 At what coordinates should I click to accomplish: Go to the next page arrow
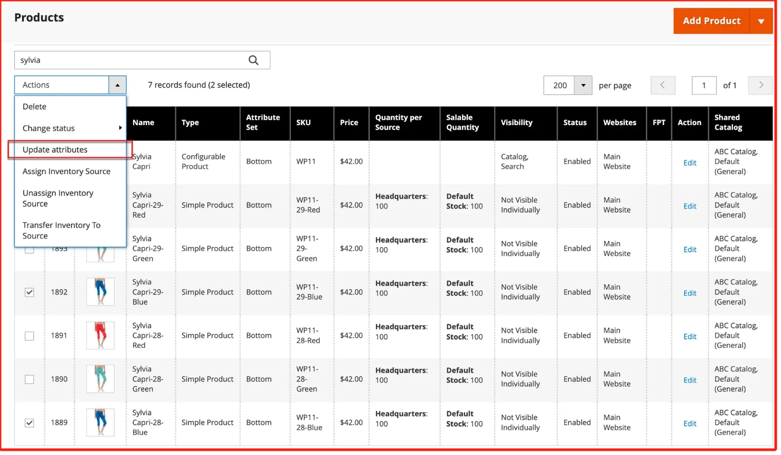tap(760, 85)
